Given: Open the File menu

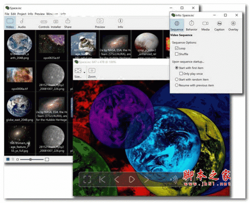Looking at the screenshot, I should tap(7, 14).
